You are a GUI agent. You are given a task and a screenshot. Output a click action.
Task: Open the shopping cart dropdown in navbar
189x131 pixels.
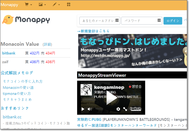click(28, 5)
